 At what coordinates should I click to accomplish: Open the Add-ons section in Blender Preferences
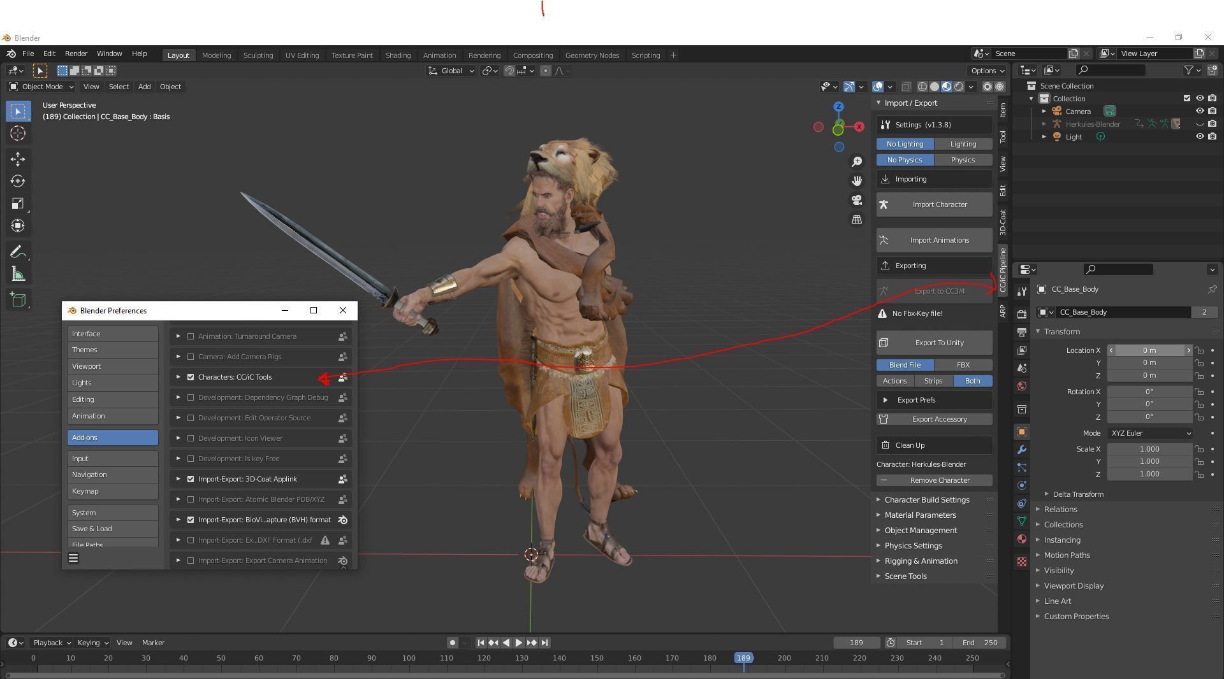(x=112, y=438)
